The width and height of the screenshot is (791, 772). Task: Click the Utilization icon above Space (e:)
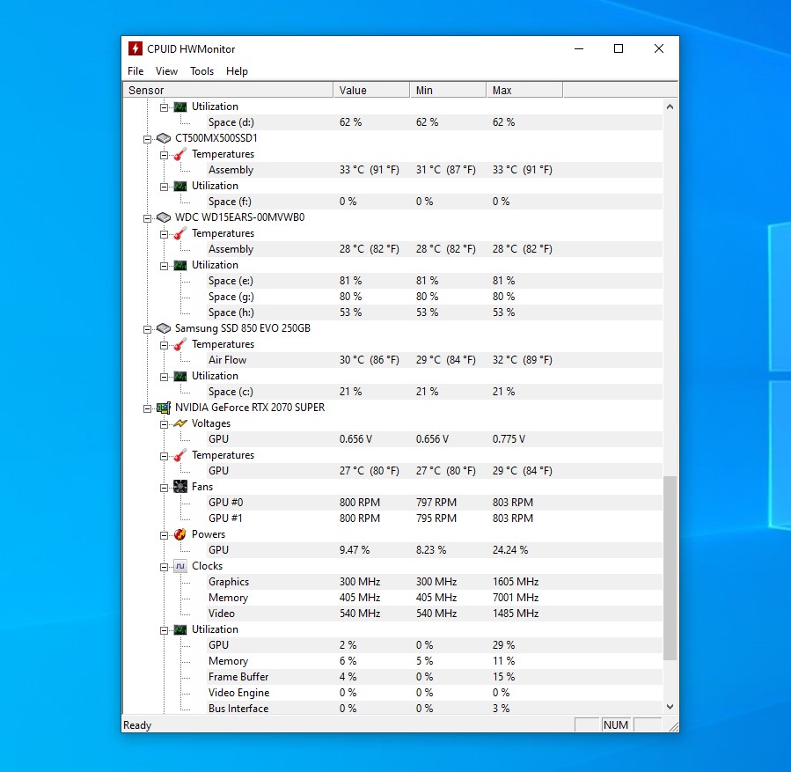point(180,265)
